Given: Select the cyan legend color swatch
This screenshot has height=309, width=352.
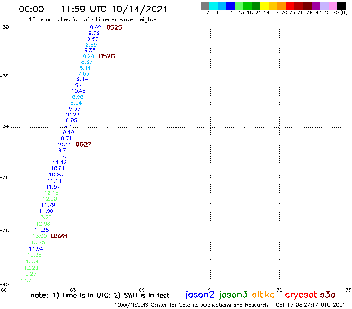Looking at the screenshot, I should [213, 6].
